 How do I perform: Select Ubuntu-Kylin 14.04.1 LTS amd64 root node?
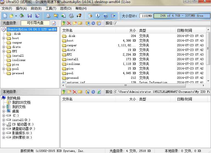click(32, 29)
